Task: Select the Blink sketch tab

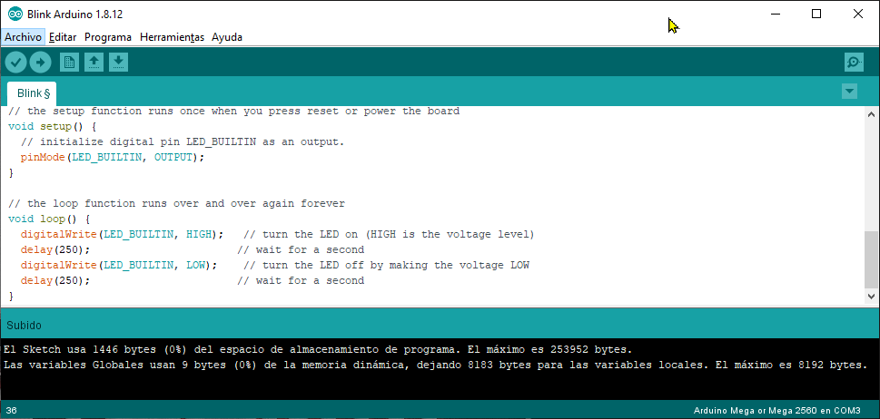Action: pos(33,93)
